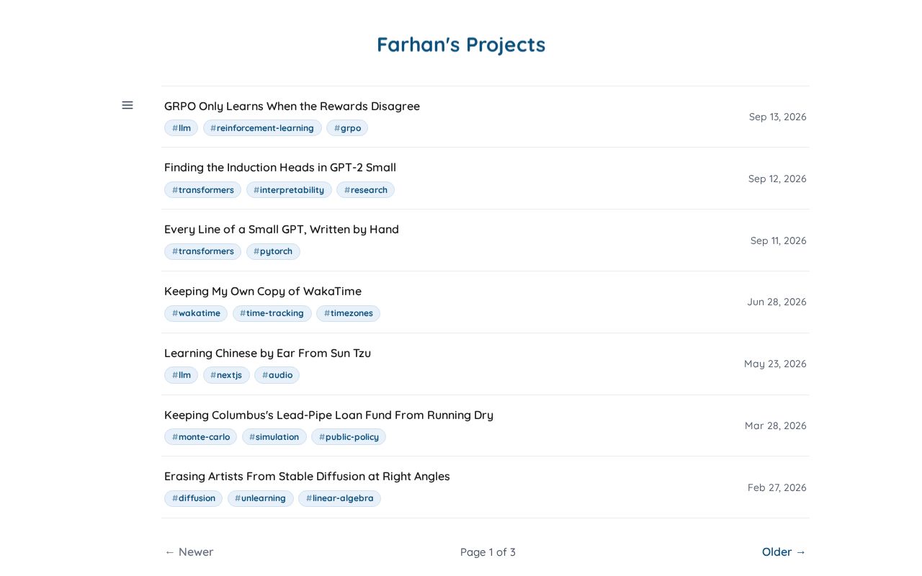The width and height of the screenshot is (922, 576).
Task: Select the #research tag
Action: click(x=365, y=190)
